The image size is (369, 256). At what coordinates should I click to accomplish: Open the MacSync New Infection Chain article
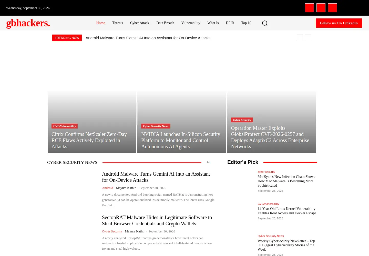(x=286, y=181)
